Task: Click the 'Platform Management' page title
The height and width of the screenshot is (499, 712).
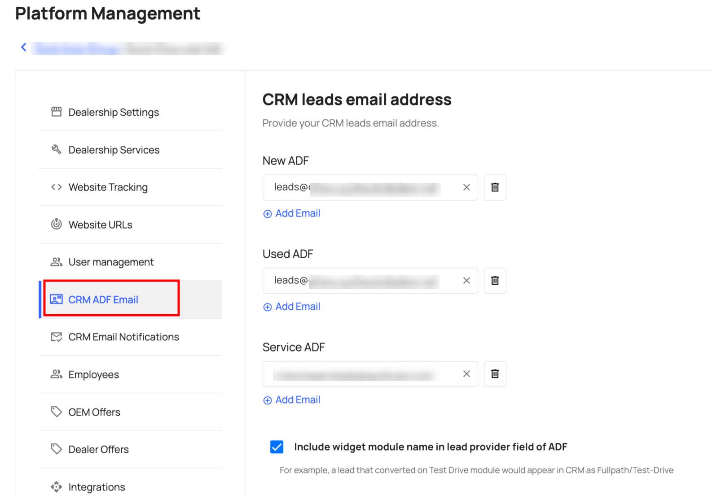Action: tap(108, 14)
